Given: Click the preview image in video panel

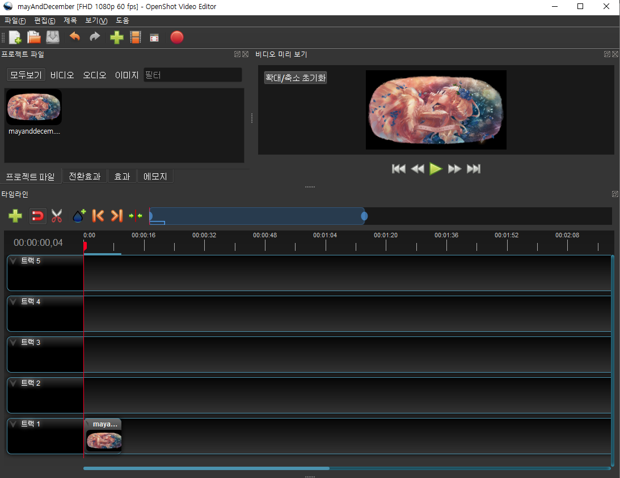Looking at the screenshot, I should pos(436,110).
